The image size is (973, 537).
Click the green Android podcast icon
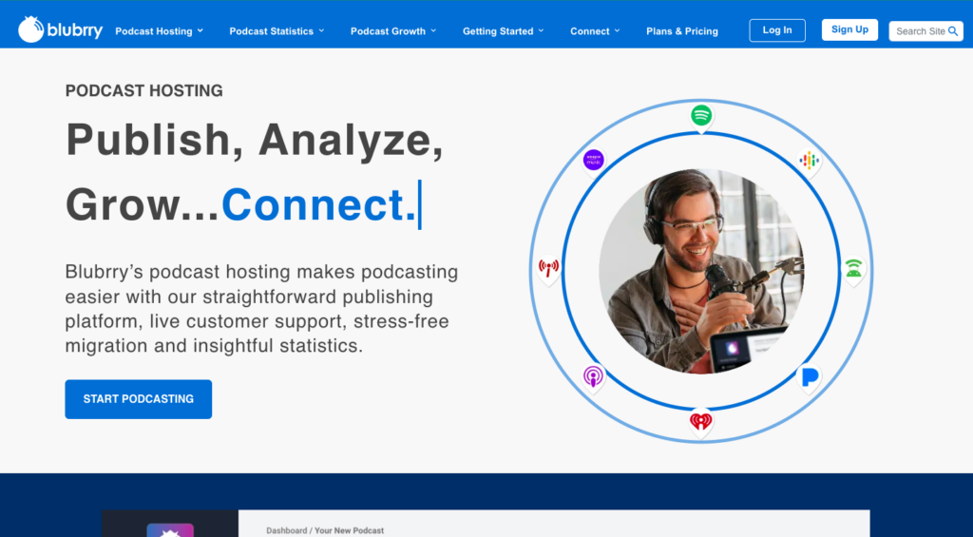pos(854,269)
